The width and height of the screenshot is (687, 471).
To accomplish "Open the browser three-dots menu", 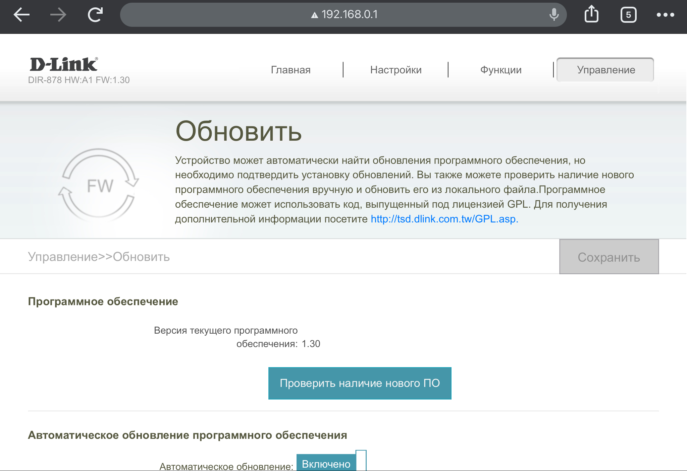I will point(665,15).
